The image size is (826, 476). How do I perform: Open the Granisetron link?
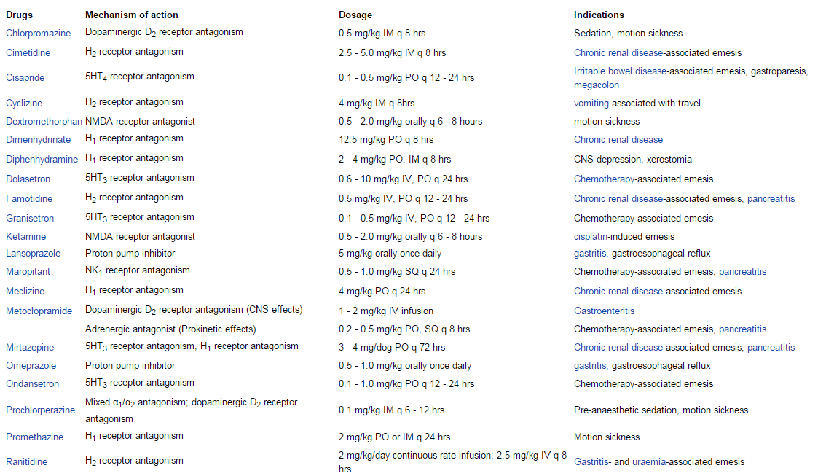(30, 219)
